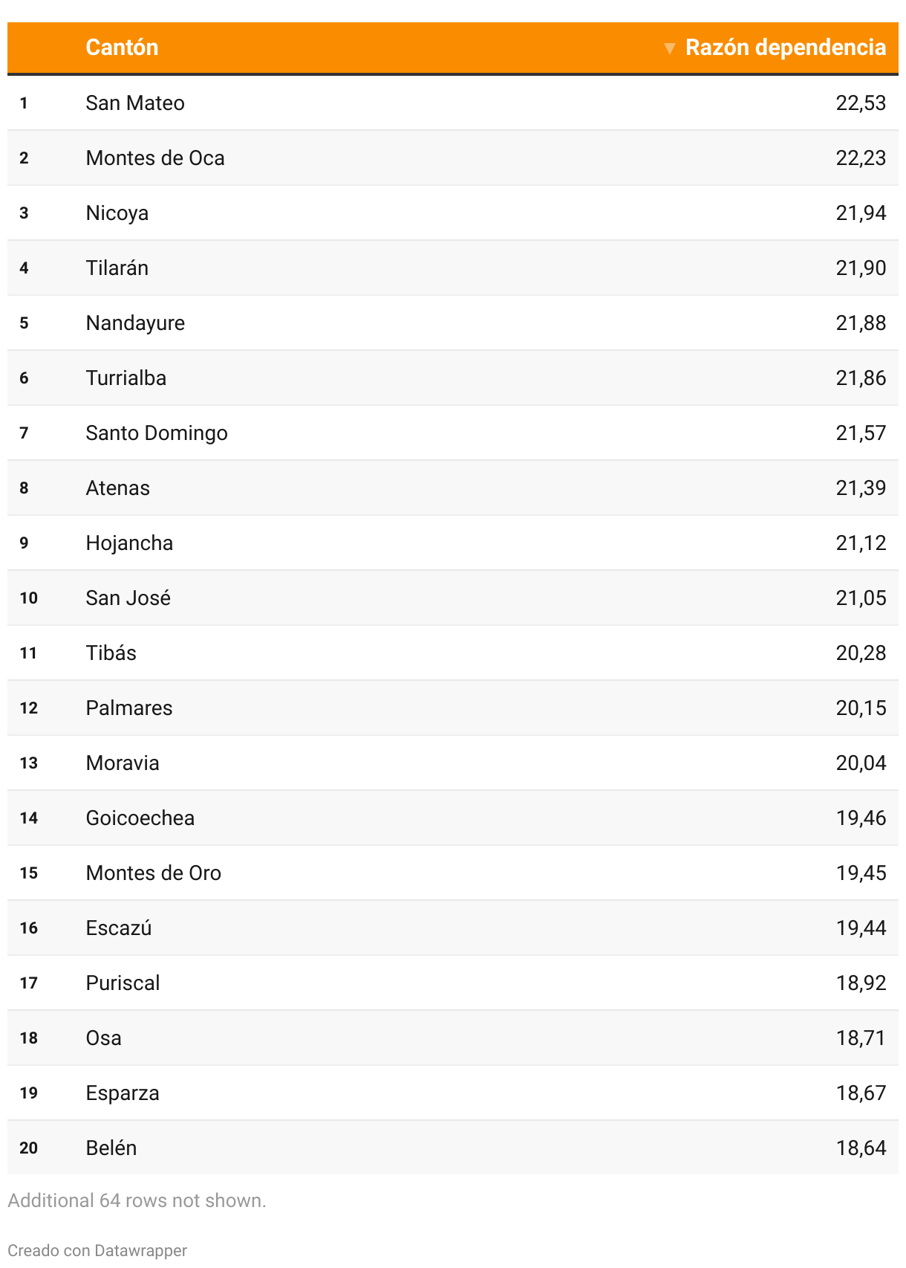Click the rank number 10 cell
The height and width of the screenshot is (1268, 906).
28,598
